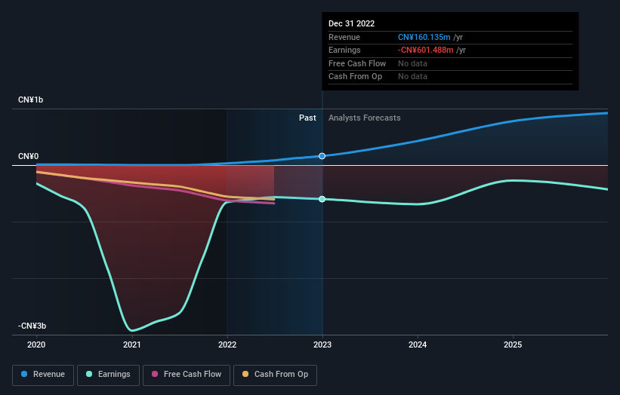This screenshot has height=395, width=620.
Task: Click the 2024 x-axis label
Action: (418, 344)
